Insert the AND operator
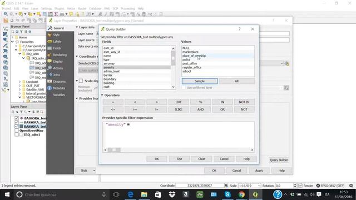The width and height of the screenshot is (356, 200). [200, 109]
